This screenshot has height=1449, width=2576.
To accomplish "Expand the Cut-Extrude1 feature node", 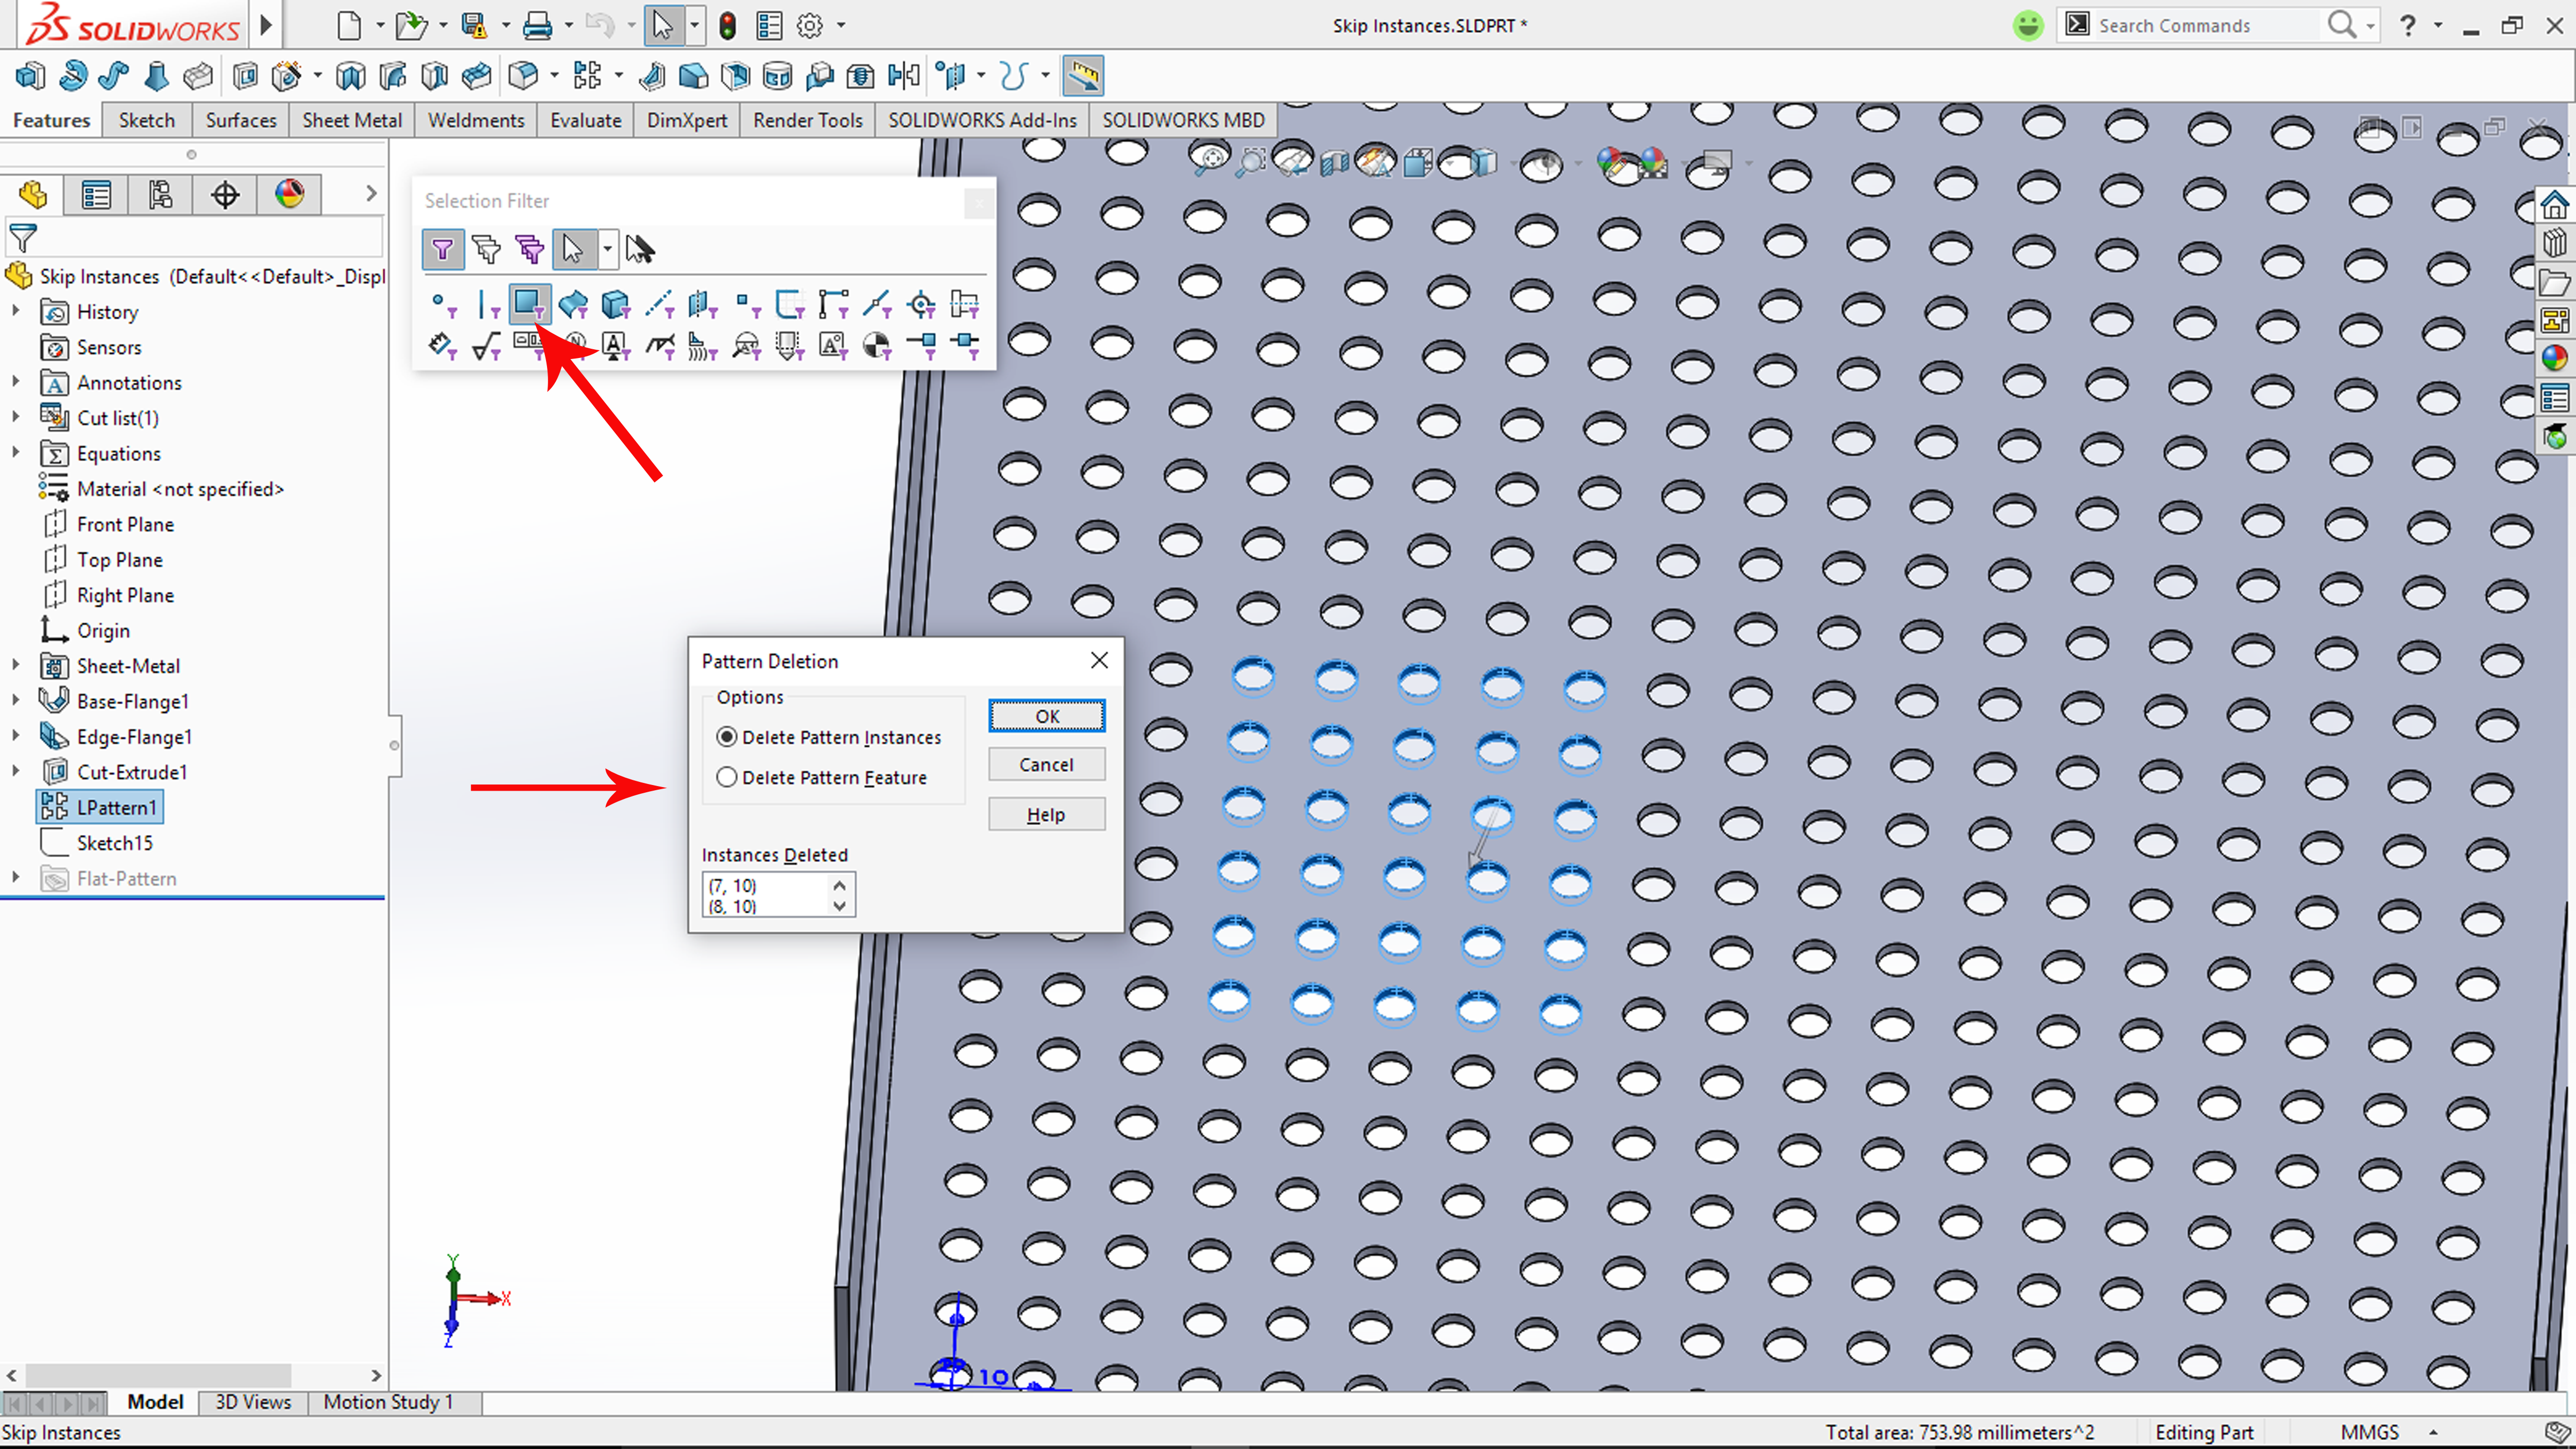I will tap(16, 771).
